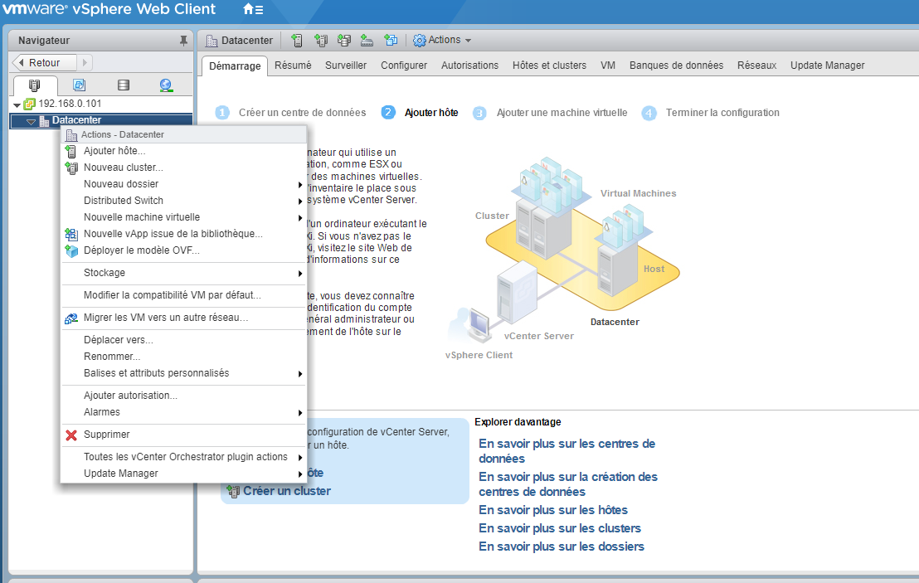Open En savoir plus sur les clusters
919x583 pixels.
point(560,528)
